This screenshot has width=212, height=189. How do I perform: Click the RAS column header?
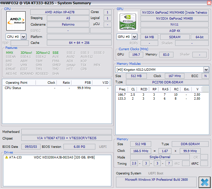pos(164,89)
